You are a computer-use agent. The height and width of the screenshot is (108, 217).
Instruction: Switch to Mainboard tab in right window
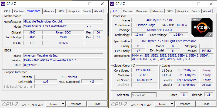click(142, 11)
